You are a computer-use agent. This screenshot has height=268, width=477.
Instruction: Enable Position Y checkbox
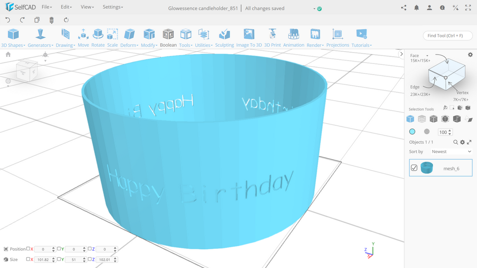tap(59, 248)
